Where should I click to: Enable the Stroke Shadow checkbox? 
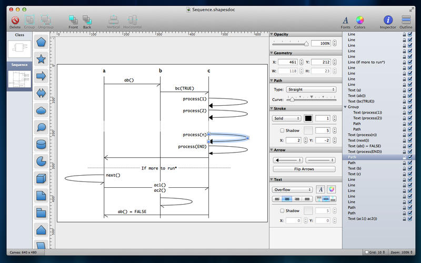pyautogui.click(x=282, y=130)
